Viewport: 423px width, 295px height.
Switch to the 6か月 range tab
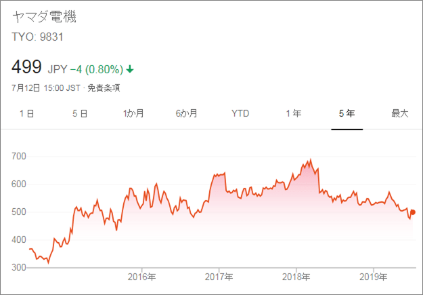(186, 113)
